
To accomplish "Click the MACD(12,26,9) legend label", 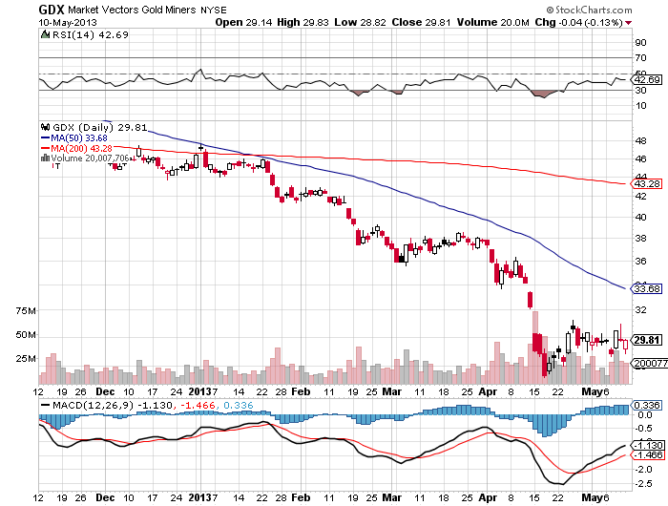I will (94, 405).
